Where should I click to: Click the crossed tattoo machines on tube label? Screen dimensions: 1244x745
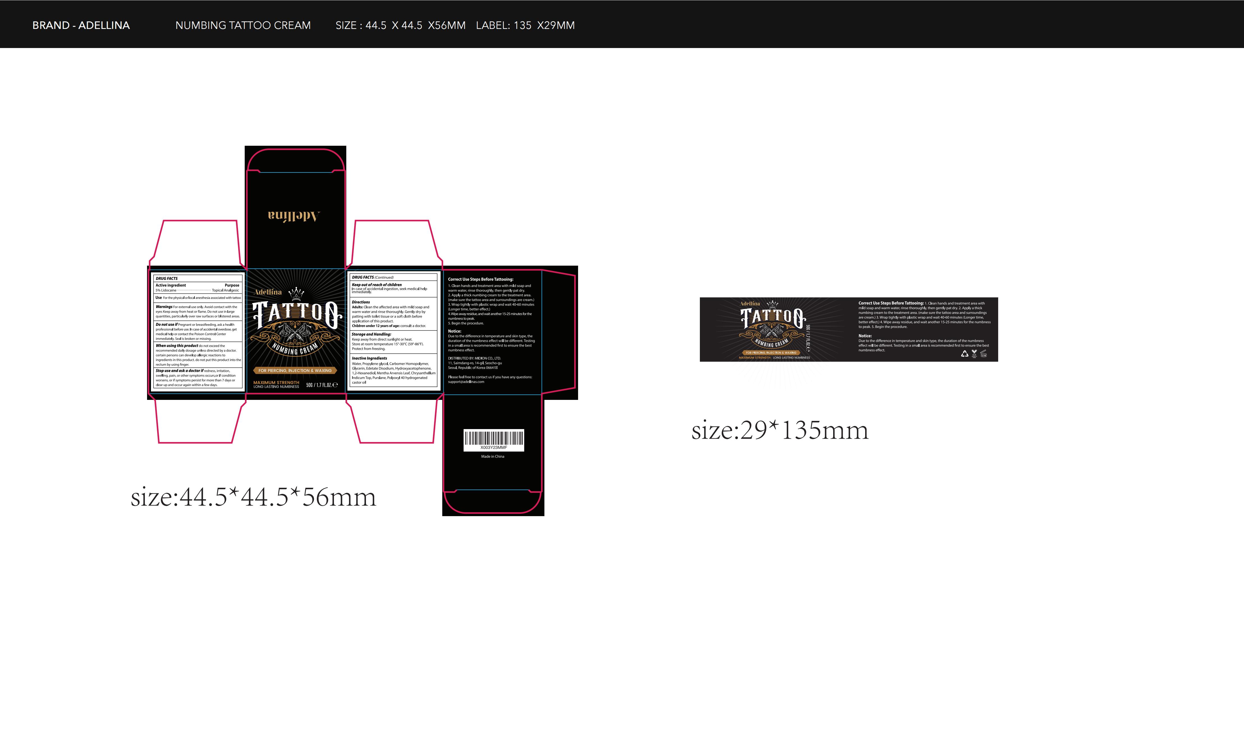point(772,331)
